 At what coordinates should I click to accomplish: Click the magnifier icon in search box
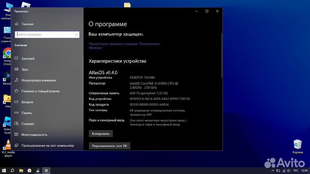click(x=76, y=34)
